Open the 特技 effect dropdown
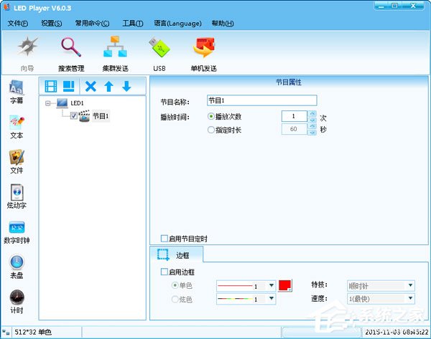Screen dimensions: 431x339 [x=379, y=285]
